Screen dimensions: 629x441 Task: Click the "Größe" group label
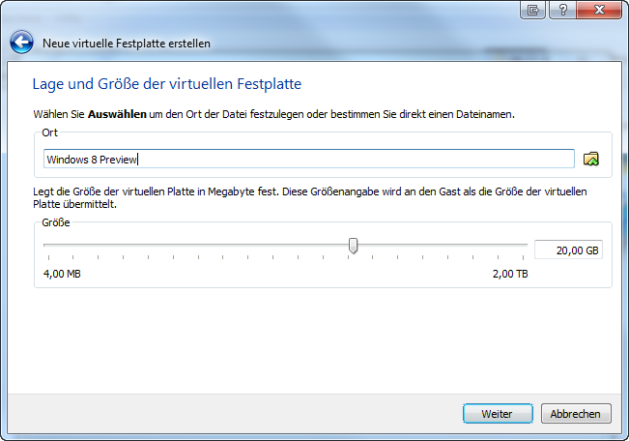coord(56,221)
